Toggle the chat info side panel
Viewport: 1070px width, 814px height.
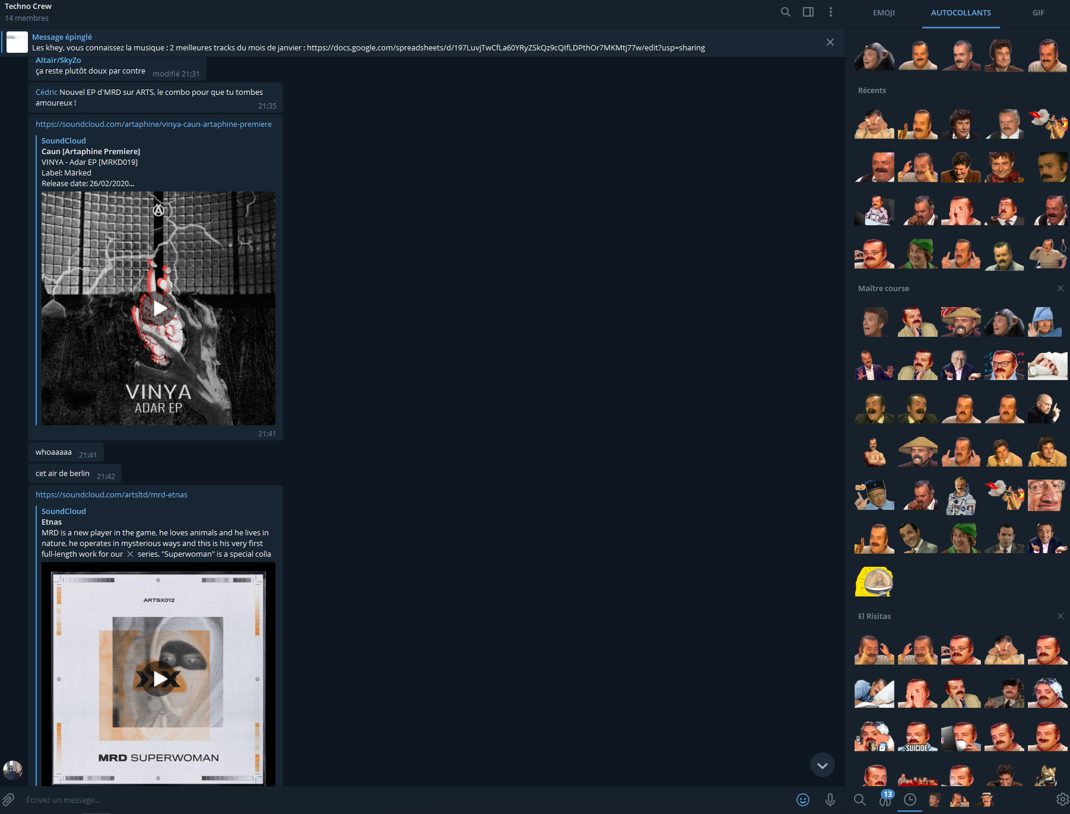coord(808,12)
